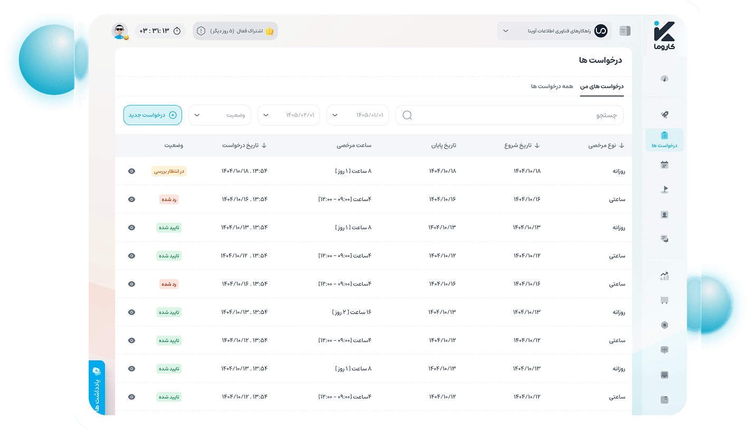751x430 pixels.
Task: Click the Karoma logo
Action: coord(664,36)
